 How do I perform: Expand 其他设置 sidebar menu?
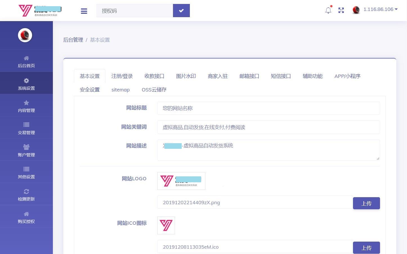tap(26, 172)
